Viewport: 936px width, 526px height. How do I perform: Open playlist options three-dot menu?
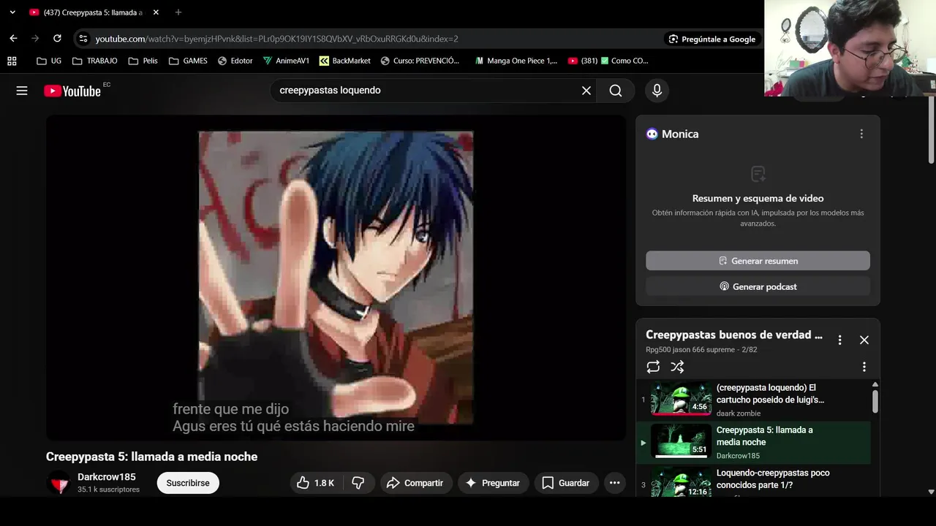tap(839, 340)
